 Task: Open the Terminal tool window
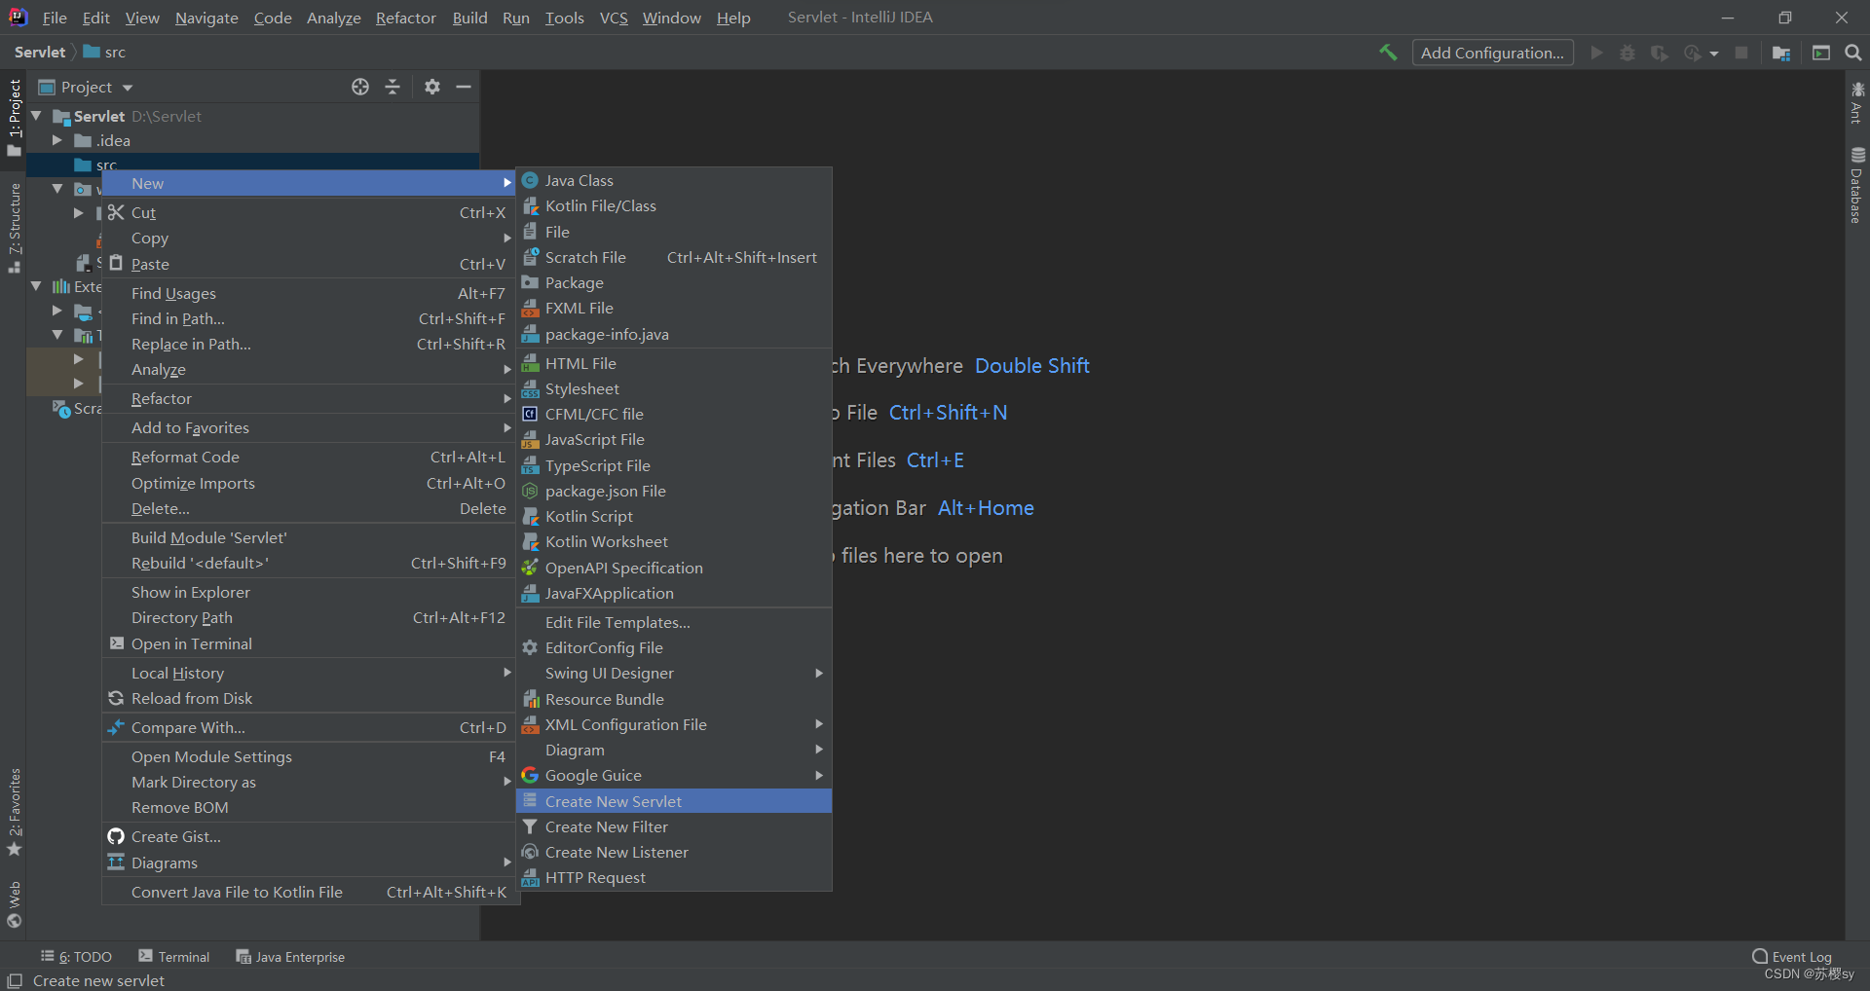coord(174,957)
